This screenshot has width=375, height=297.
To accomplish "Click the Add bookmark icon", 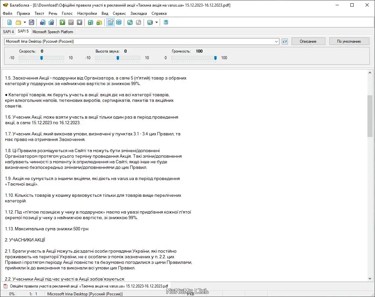I will coord(130,22).
